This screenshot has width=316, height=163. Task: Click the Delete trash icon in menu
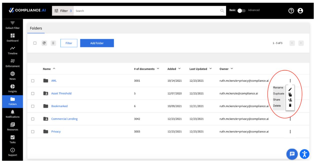click(x=290, y=105)
